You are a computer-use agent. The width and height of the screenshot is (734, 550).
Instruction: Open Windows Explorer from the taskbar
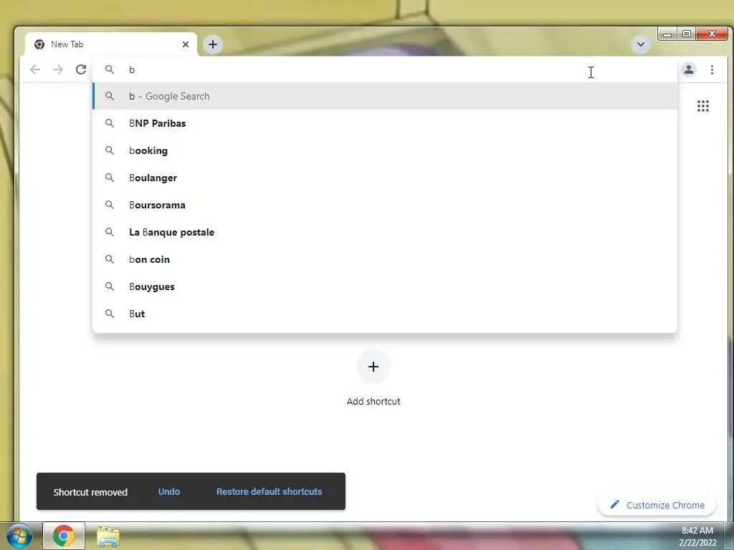click(108, 536)
